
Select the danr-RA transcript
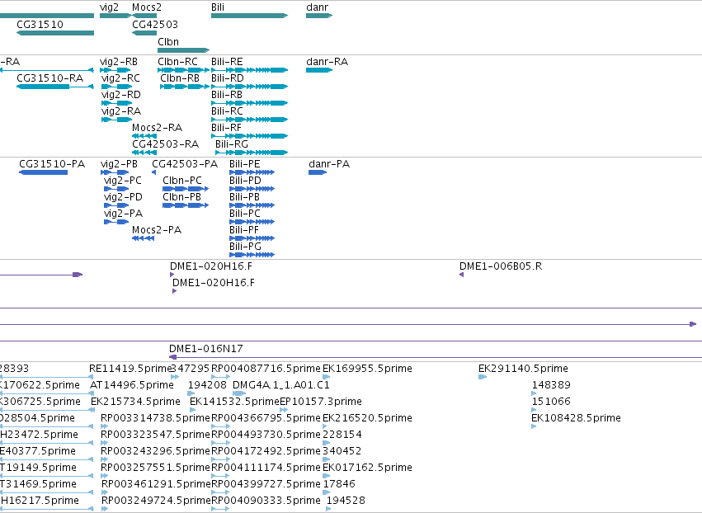(x=319, y=70)
